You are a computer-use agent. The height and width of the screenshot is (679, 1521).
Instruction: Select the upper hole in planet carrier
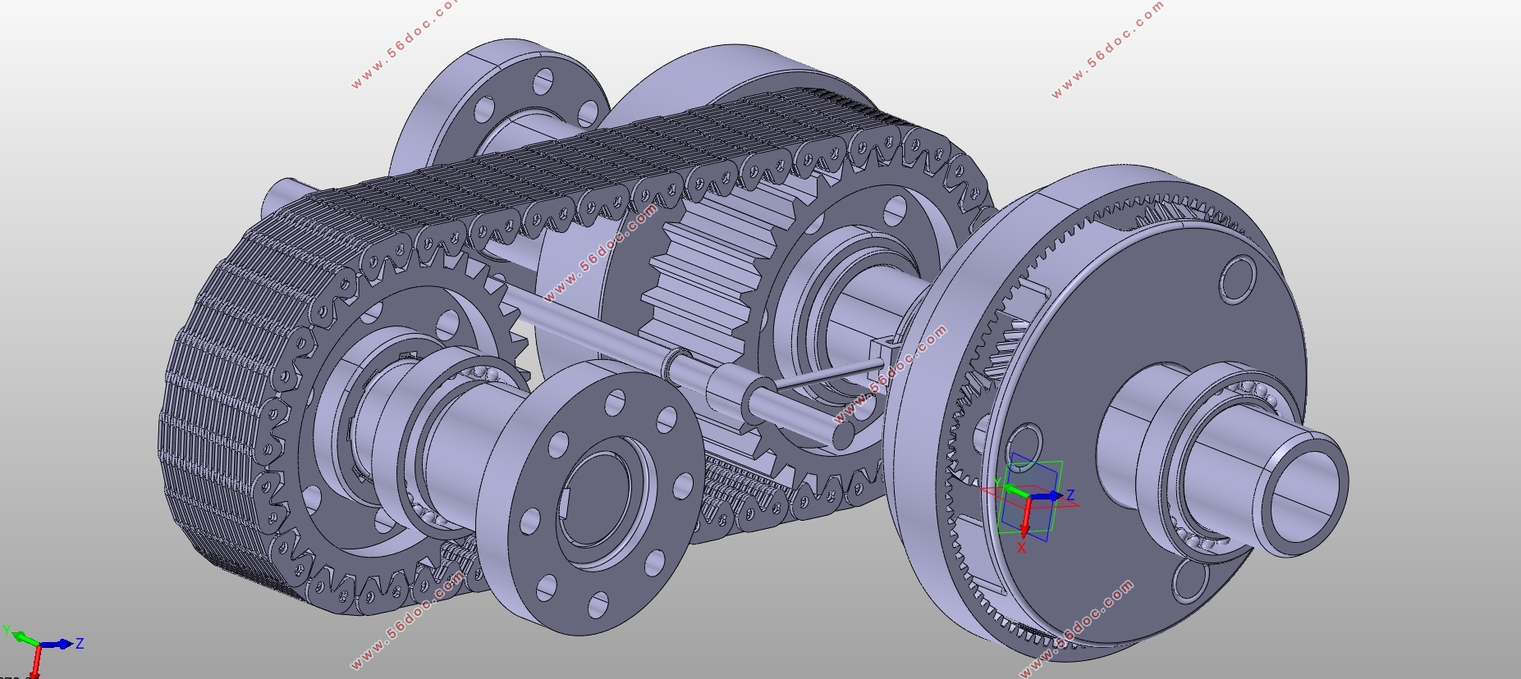pos(1238,279)
